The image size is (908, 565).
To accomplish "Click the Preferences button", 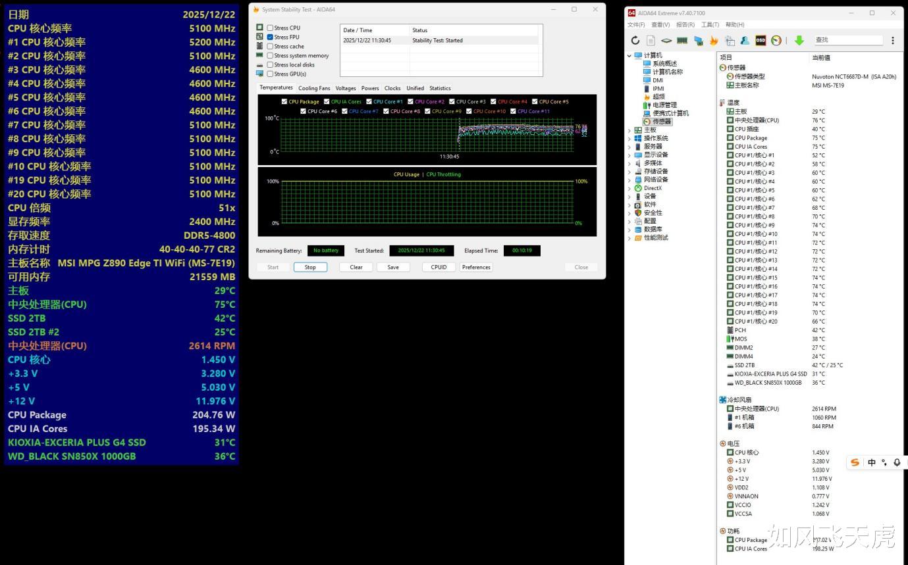I will click(x=476, y=267).
